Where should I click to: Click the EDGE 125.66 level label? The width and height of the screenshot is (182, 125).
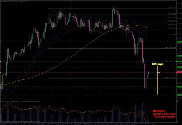[172, 8]
